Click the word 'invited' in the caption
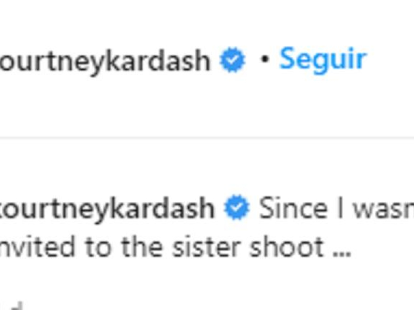Viewport: 414px width, 310px height. click(x=37, y=247)
